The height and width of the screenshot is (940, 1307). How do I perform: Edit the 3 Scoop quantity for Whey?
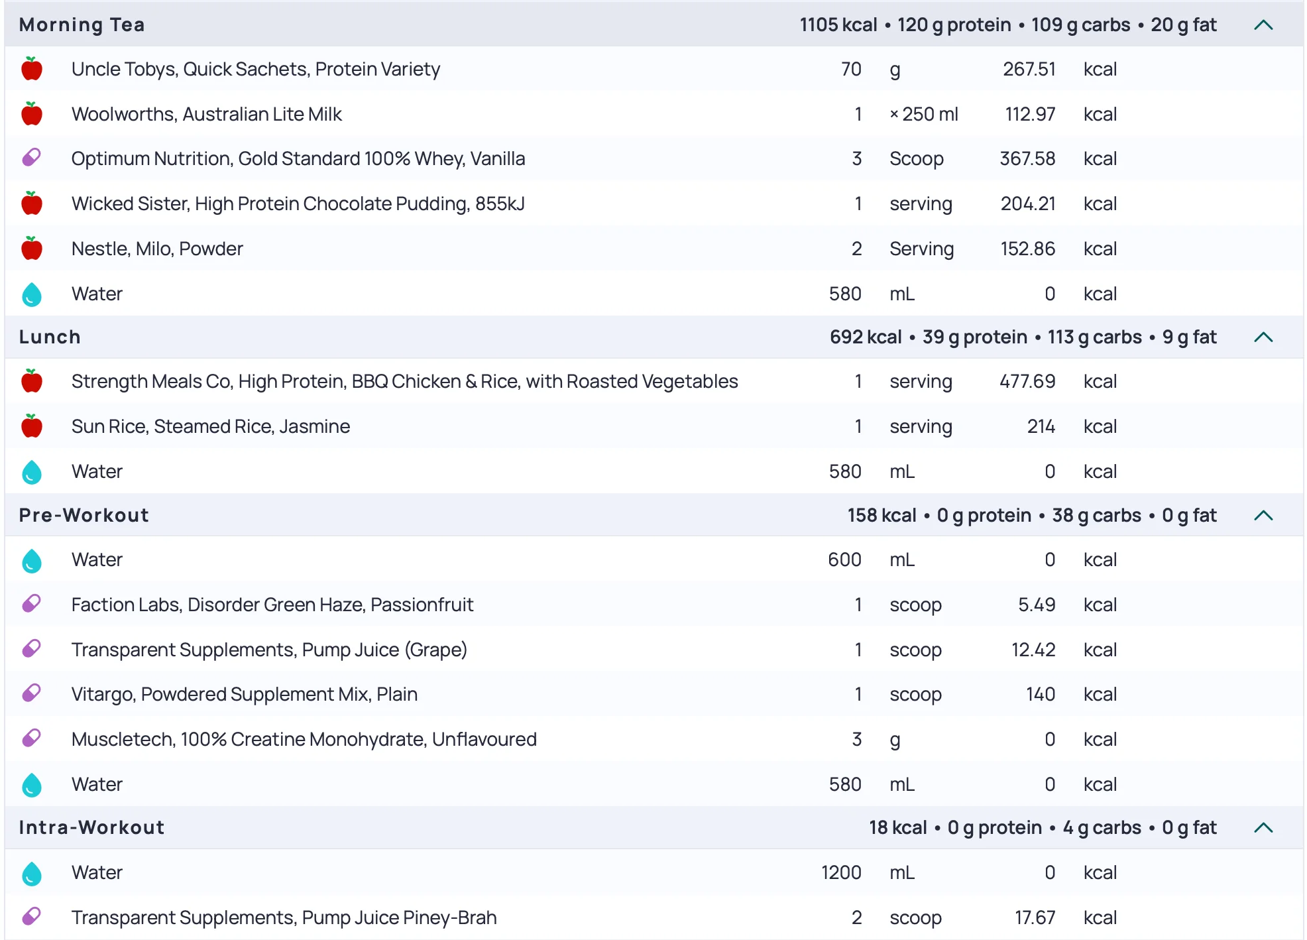(856, 158)
